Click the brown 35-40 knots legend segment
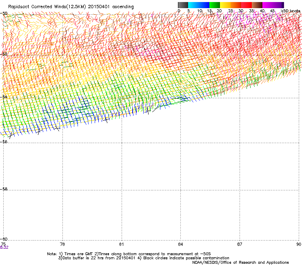 257,5
